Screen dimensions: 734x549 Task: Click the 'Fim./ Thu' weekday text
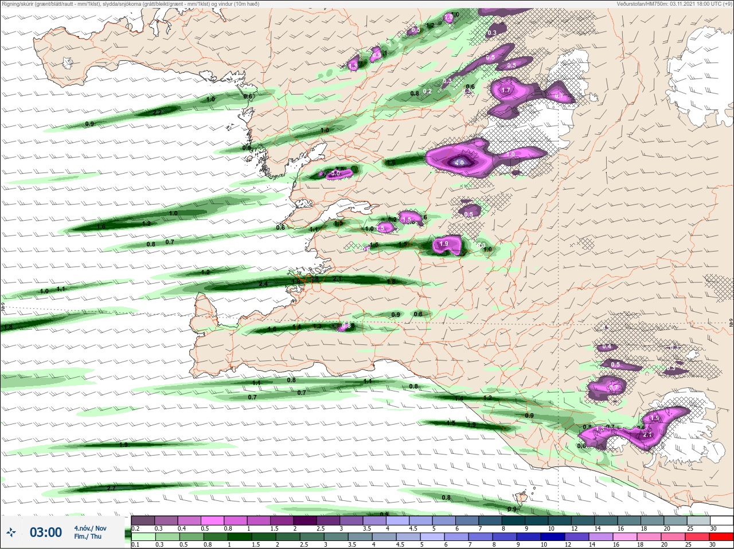[x=87, y=536]
